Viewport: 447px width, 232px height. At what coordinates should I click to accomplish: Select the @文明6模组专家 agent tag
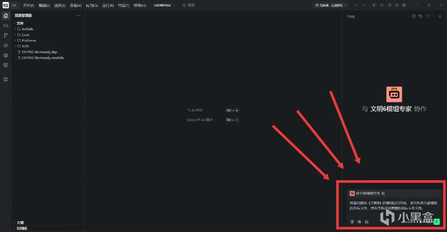click(x=368, y=193)
